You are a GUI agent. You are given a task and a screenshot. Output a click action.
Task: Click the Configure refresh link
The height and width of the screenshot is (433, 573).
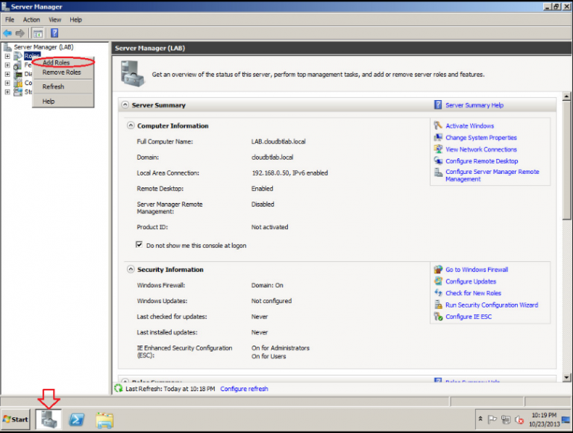tap(244, 389)
